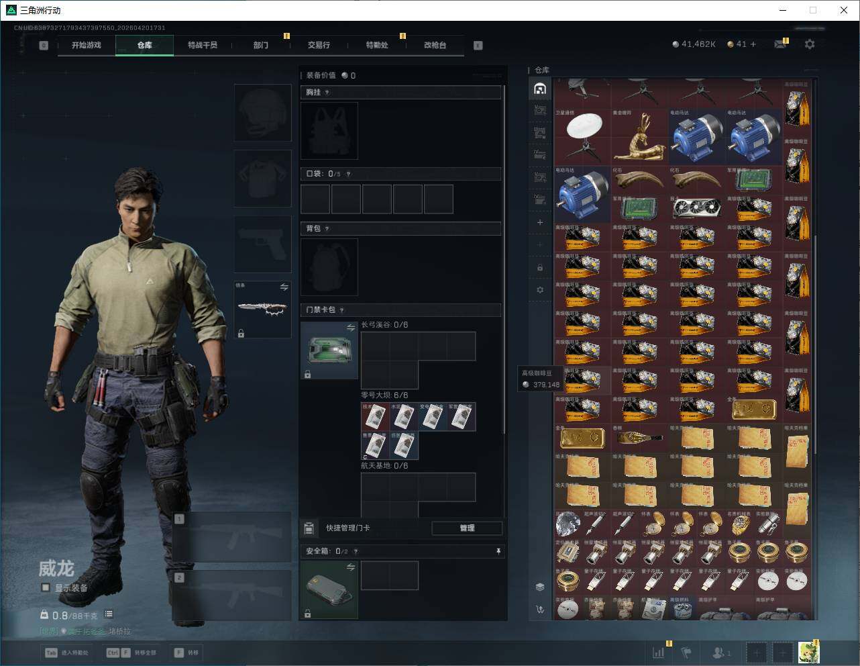This screenshot has height=666, width=860.
Task: Click the lock icon on the knife slot
Action: pyautogui.click(x=241, y=333)
